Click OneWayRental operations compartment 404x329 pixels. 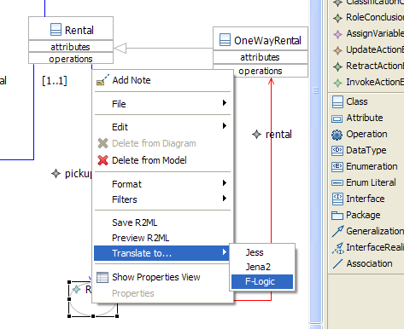[x=261, y=71]
